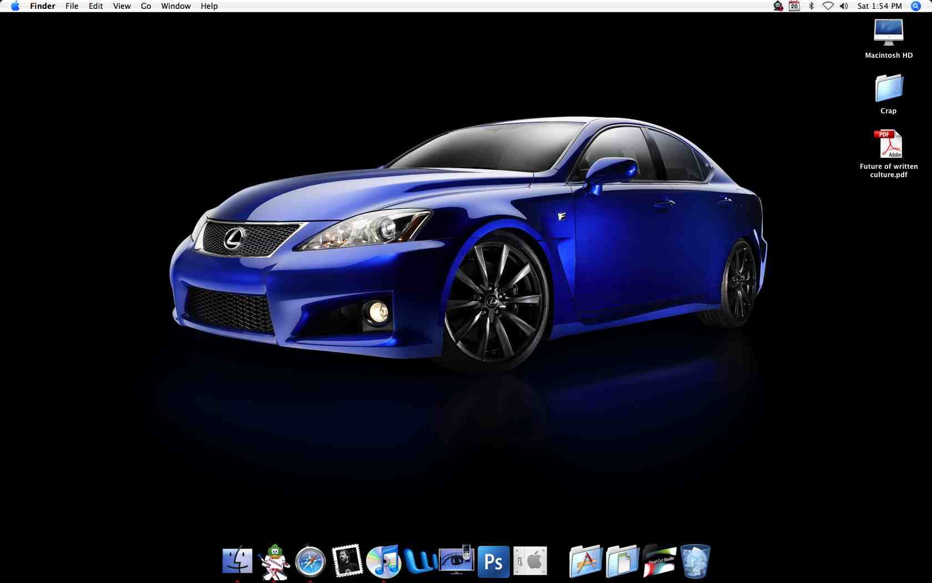Open Mail stamp icon in Dock
This screenshot has width=932, height=583.
pos(347,561)
